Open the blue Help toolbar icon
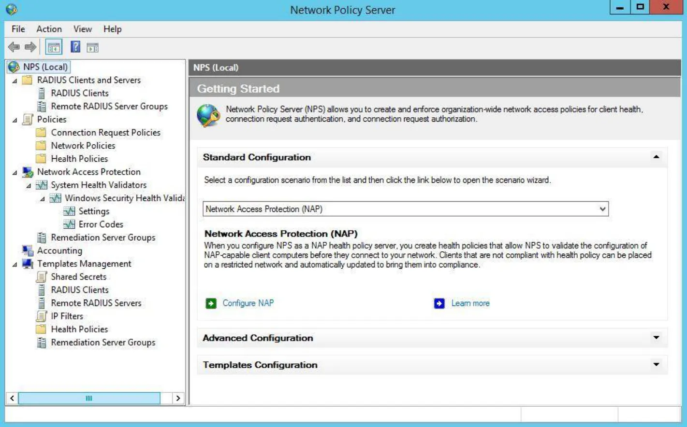Viewport: 687px width, 427px height. 75,47
